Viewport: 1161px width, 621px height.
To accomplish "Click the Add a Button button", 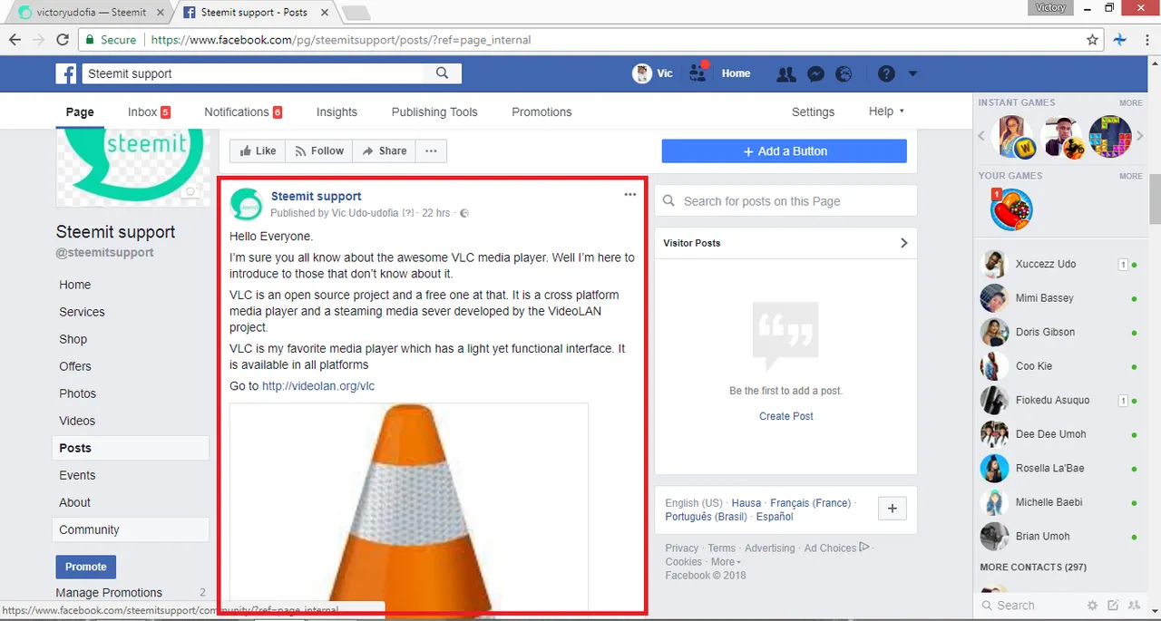I will [785, 151].
